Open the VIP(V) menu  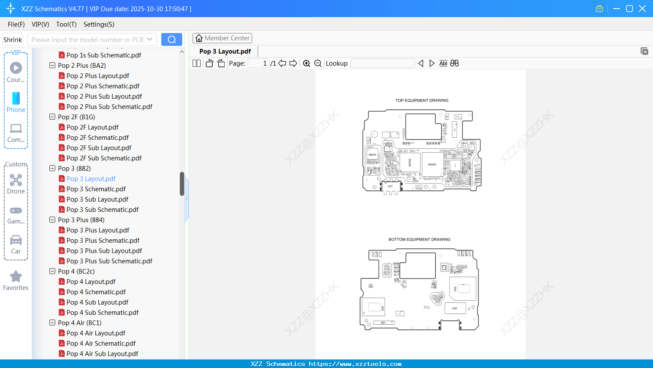coord(40,24)
